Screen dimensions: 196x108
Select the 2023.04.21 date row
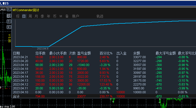tap(20, 57)
